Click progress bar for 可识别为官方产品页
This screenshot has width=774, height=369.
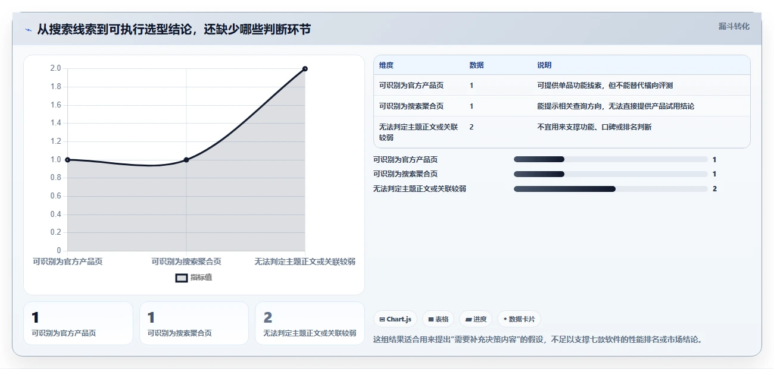[x=611, y=159]
